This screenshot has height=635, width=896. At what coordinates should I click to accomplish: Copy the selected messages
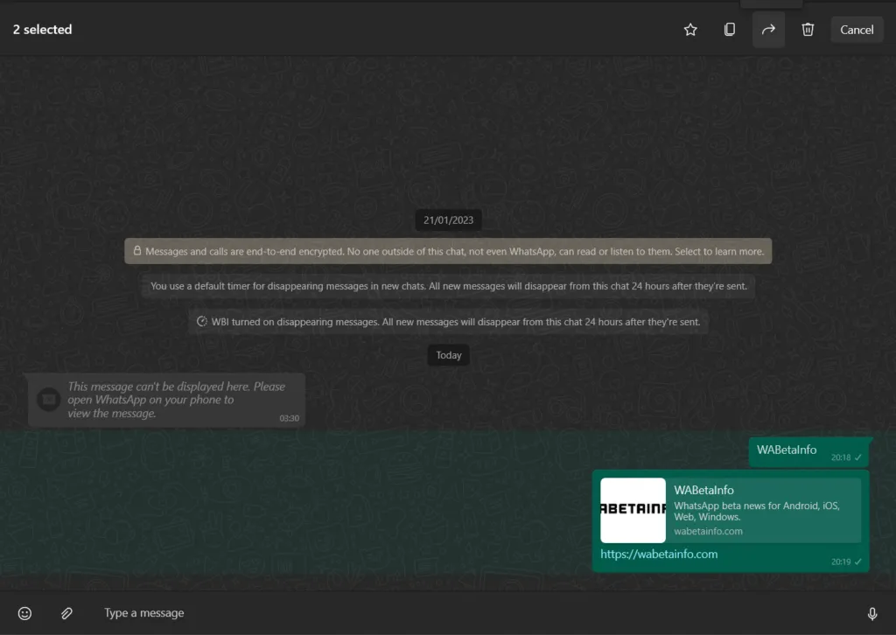pos(729,29)
